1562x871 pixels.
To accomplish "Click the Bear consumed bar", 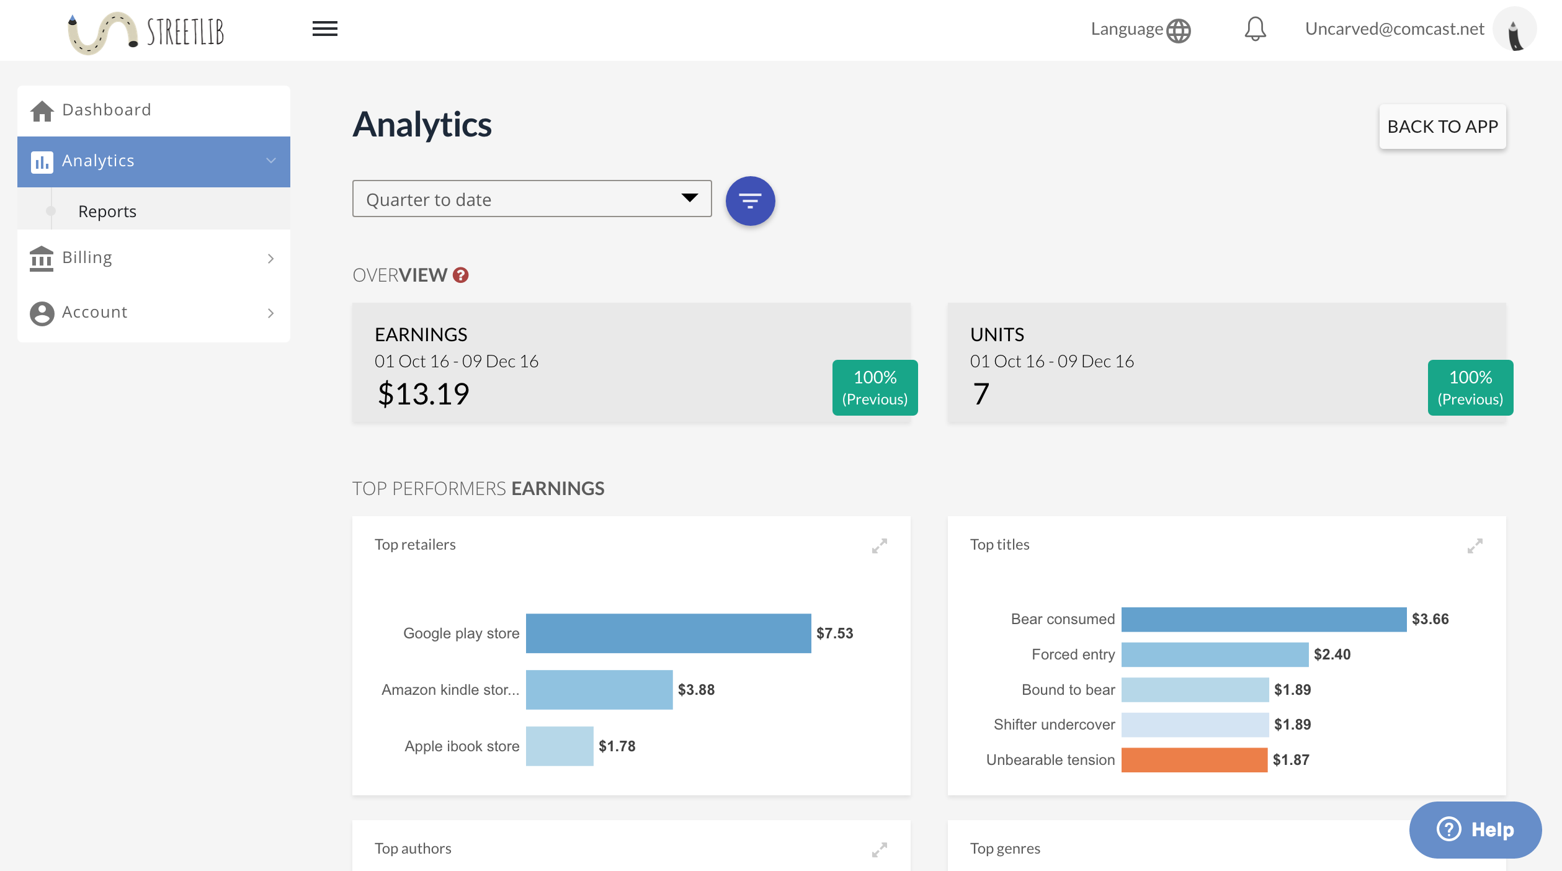I will click(1264, 619).
